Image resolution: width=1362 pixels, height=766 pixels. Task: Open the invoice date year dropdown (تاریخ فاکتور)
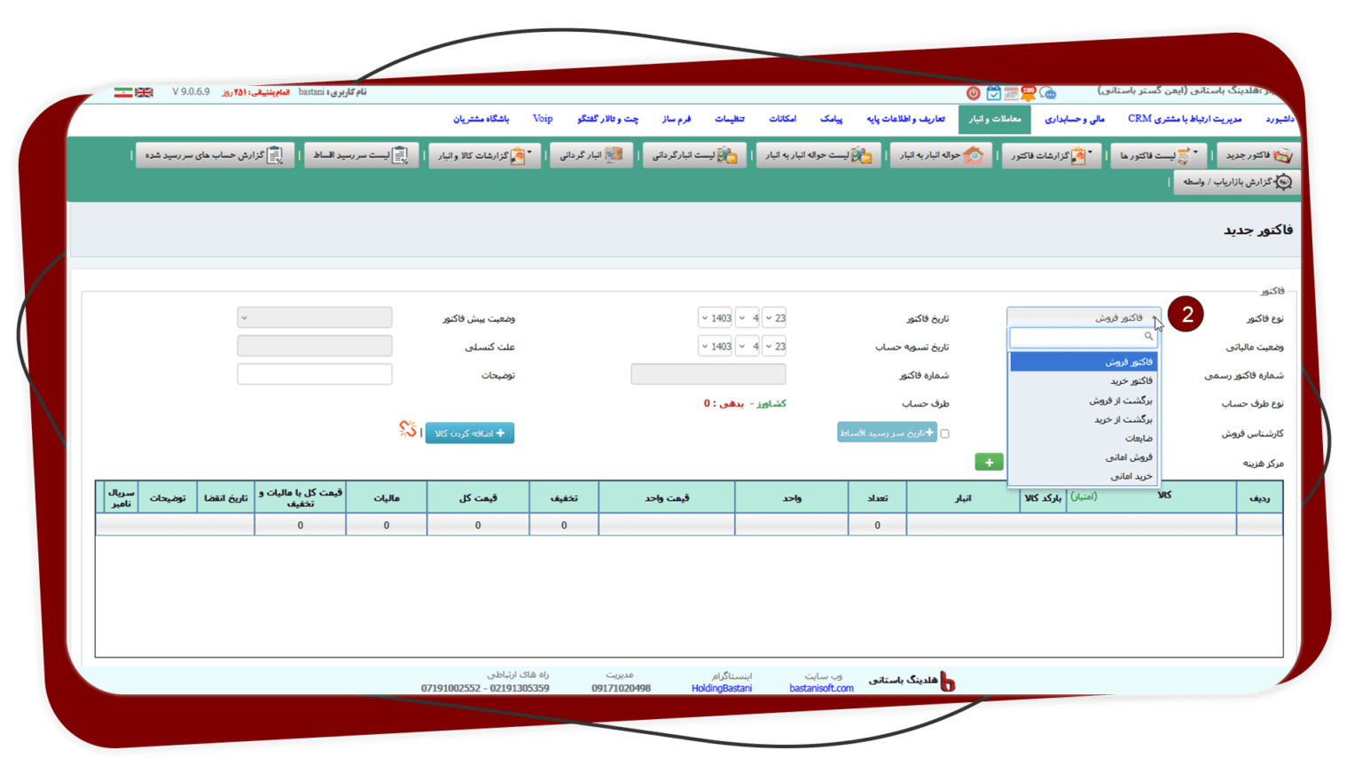click(x=716, y=318)
